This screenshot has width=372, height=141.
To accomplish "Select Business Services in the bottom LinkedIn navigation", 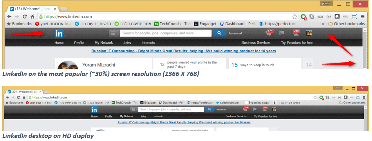I will click(236, 116).
